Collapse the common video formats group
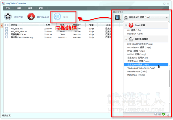 coord(126,39)
